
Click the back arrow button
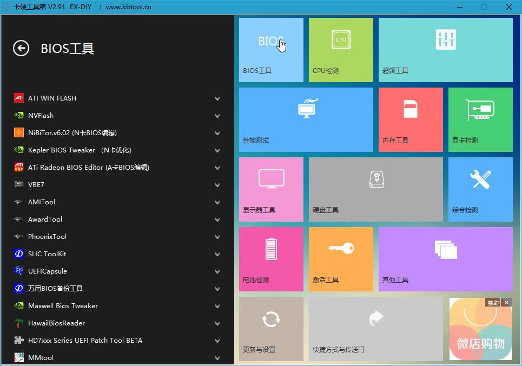[x=21, y=49]
